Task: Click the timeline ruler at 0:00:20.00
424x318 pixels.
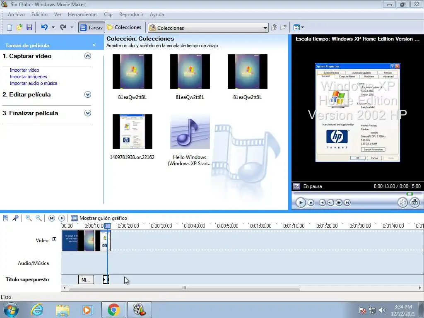Action: pyautogui.click(x=128, y=226)
